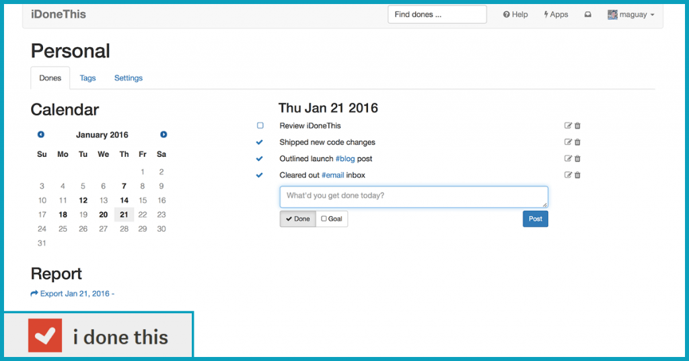Click the 'Review iDoneThis' entry text
The height and width of the screenshot is (361, 689).
pyautogui.click(x=310, y=126)
